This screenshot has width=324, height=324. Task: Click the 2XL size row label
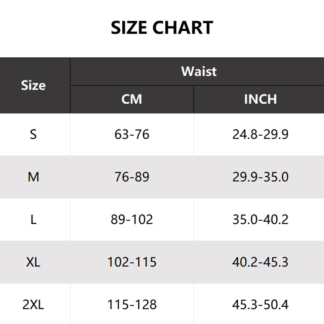(33, 305)
